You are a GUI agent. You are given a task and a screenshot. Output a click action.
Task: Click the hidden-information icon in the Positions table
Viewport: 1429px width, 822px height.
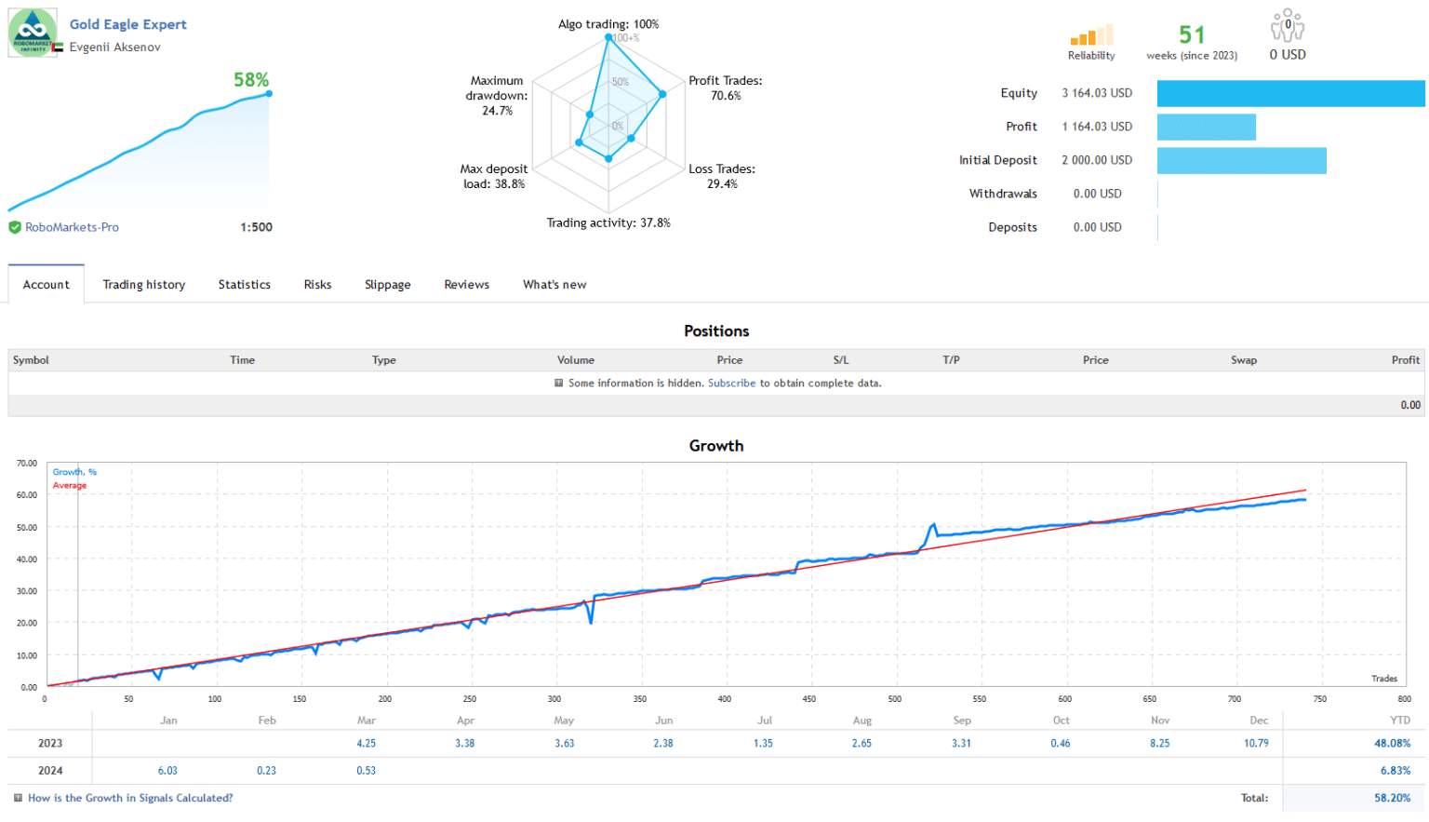[x=559, y=384]
